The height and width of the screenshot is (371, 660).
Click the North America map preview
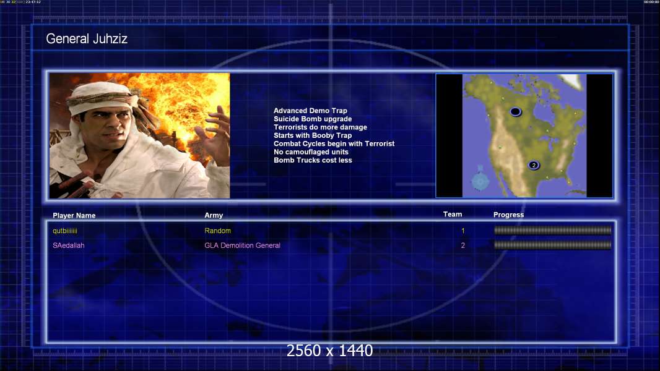click(524, 135)
